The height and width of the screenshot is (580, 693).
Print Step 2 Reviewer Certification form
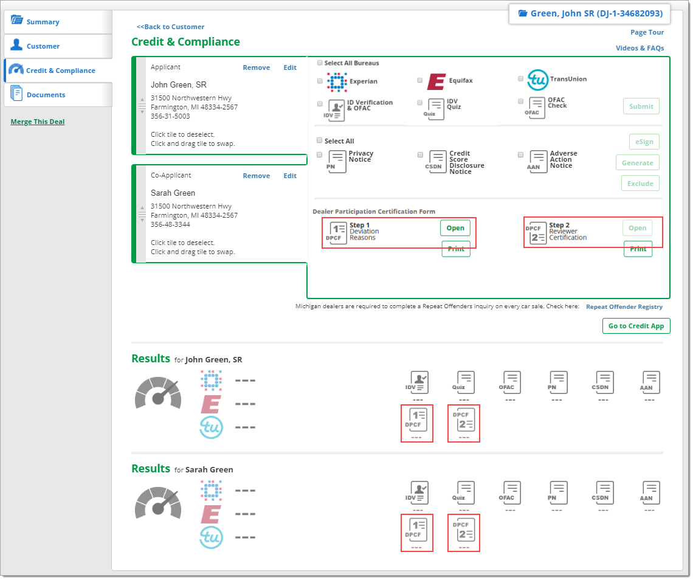(x=638, y=249)
